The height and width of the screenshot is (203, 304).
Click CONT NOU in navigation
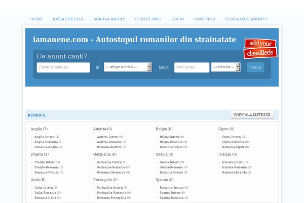tap(205, 19)
